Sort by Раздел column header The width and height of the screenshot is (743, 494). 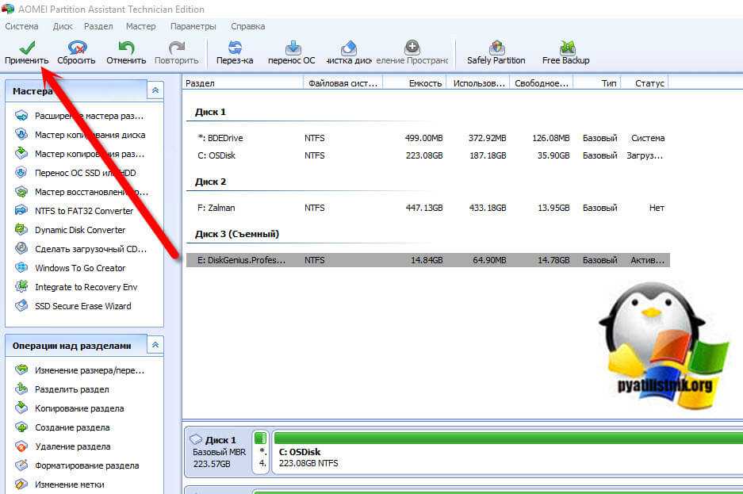pyautogui.click(x=243, y=83)
